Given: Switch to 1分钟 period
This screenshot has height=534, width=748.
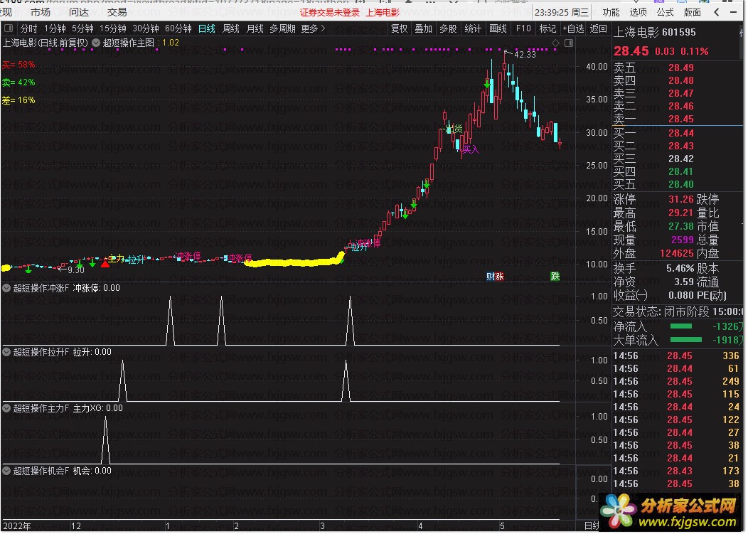Looking at the screenshot, I should pos(55,28).
